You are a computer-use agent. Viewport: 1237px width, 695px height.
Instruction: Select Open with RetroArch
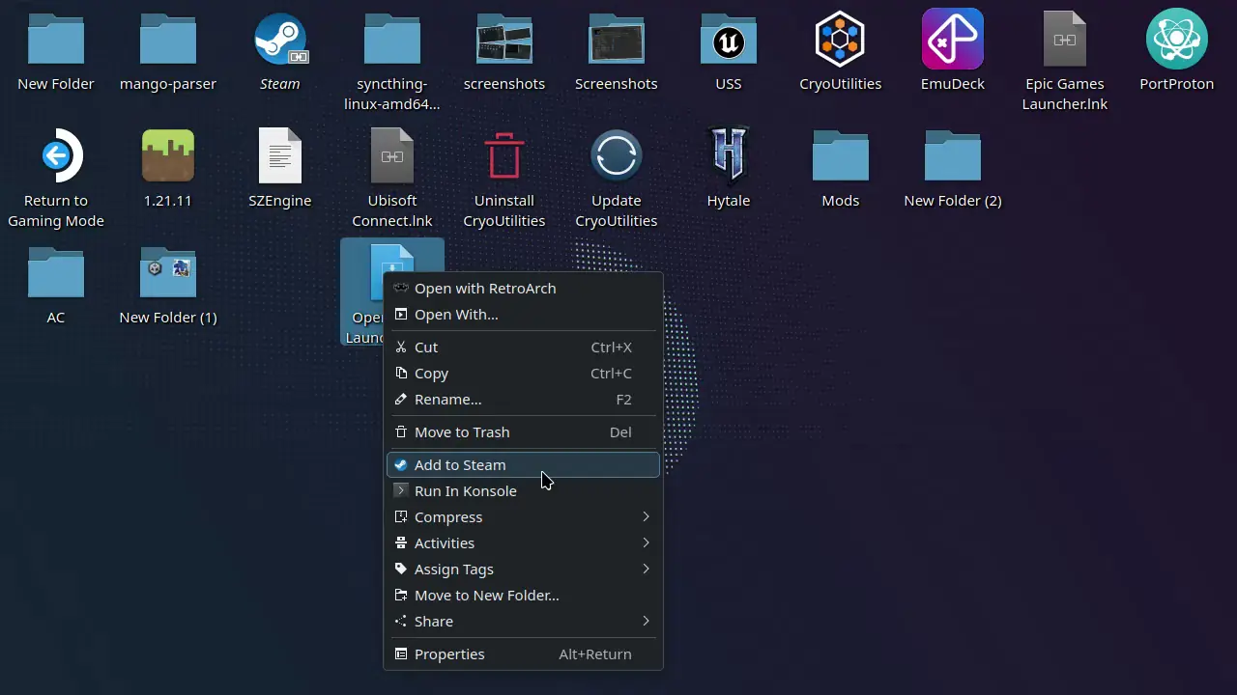485,288
